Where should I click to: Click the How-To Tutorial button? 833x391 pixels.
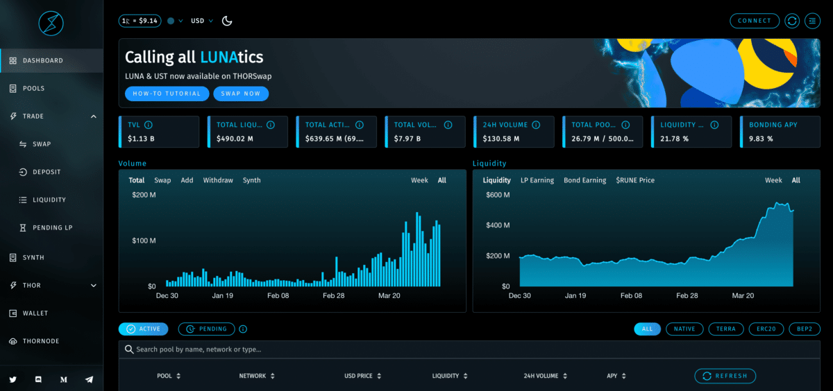click(167, 94)
